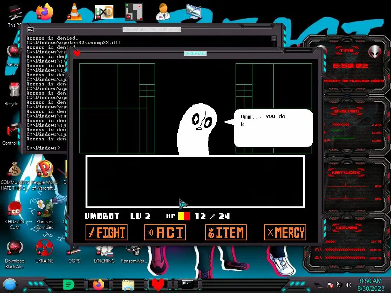Click the C:\Windows> prompt line
This screenshot has height=293, width=391.
[44, 148]
